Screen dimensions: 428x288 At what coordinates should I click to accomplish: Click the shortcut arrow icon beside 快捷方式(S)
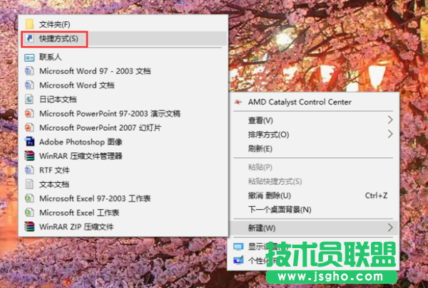pos(29,38)
